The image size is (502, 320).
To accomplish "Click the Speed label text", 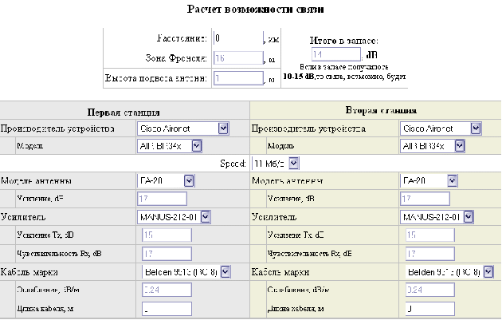I will 233,164.
